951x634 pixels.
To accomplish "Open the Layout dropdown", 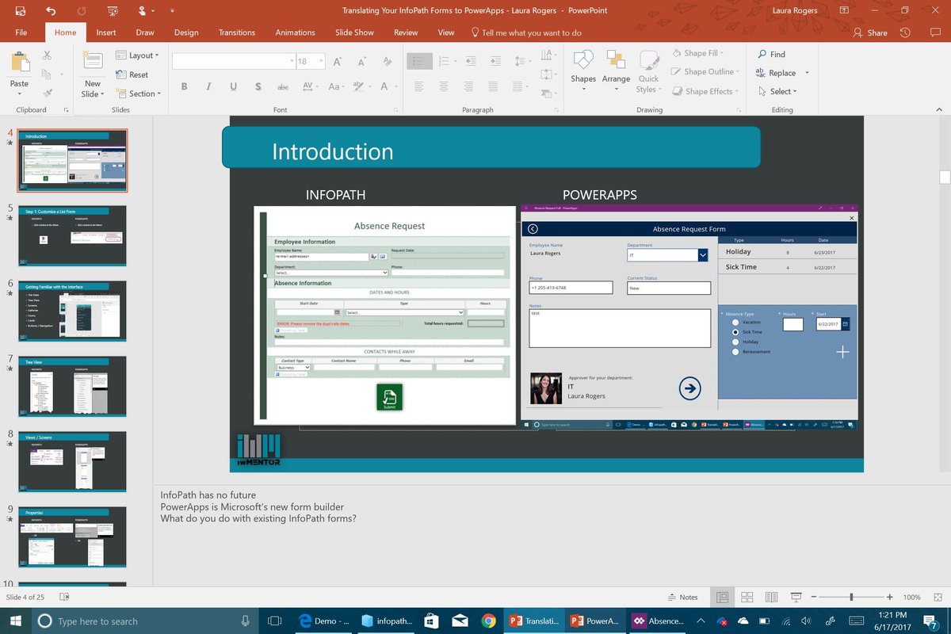I will point(139,55).
